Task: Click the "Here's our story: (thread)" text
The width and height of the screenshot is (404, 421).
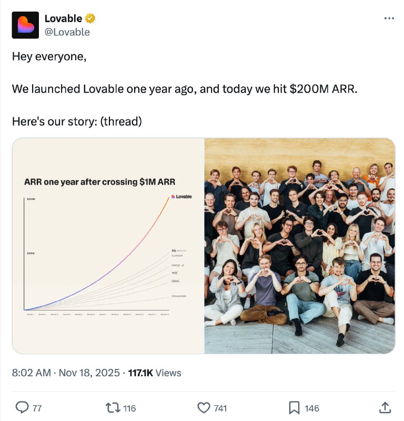Action: tap(77, 121)
